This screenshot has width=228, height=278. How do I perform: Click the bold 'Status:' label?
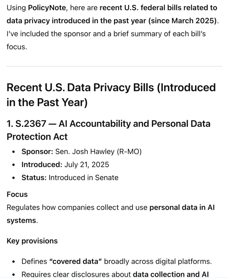click(x=34, y=177)
